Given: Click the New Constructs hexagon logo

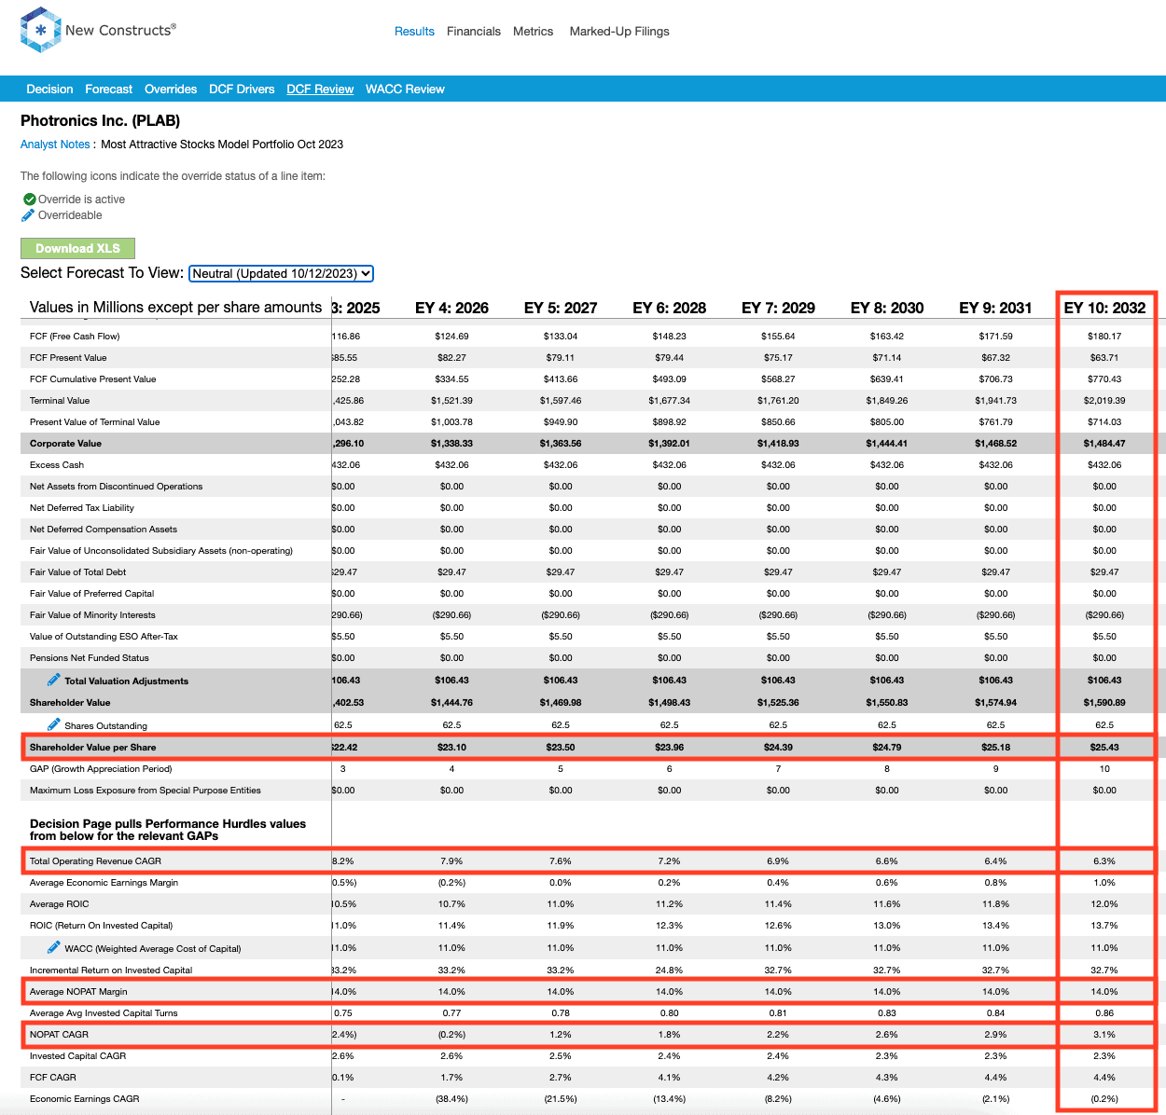Looking at the screenshot, I should tap(40, 30).
